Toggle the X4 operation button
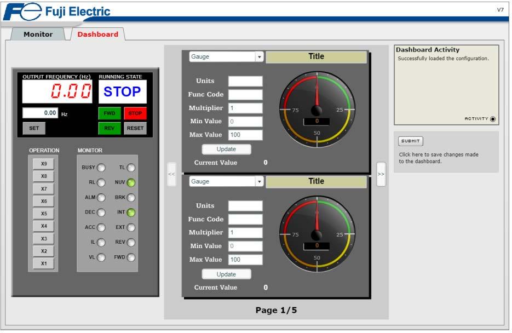 (44, 226)
